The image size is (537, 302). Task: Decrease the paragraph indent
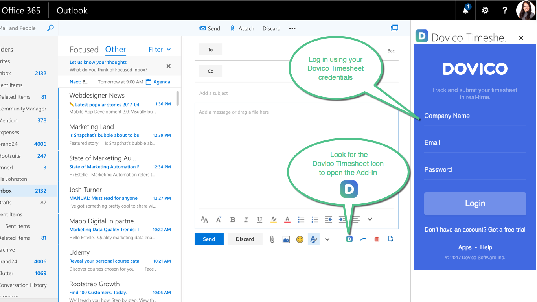tap(329, 219)
